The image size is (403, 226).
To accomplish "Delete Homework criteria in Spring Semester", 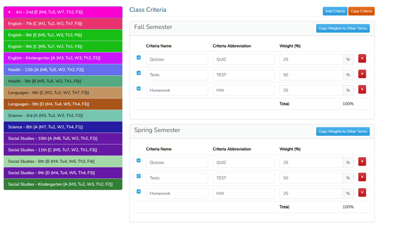I will [x=362, y=193].
